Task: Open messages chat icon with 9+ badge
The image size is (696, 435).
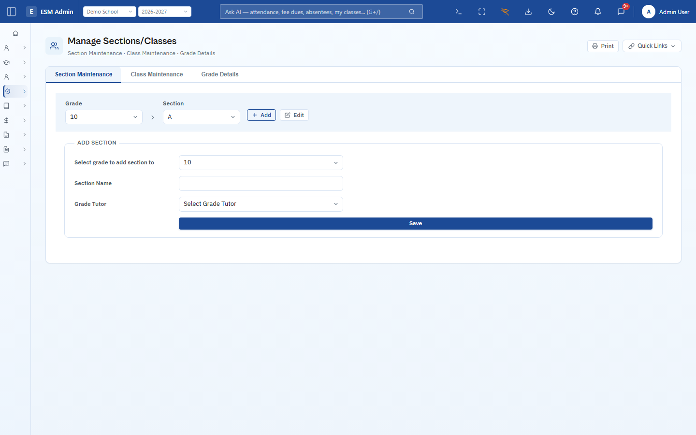Action: (621, 12)
